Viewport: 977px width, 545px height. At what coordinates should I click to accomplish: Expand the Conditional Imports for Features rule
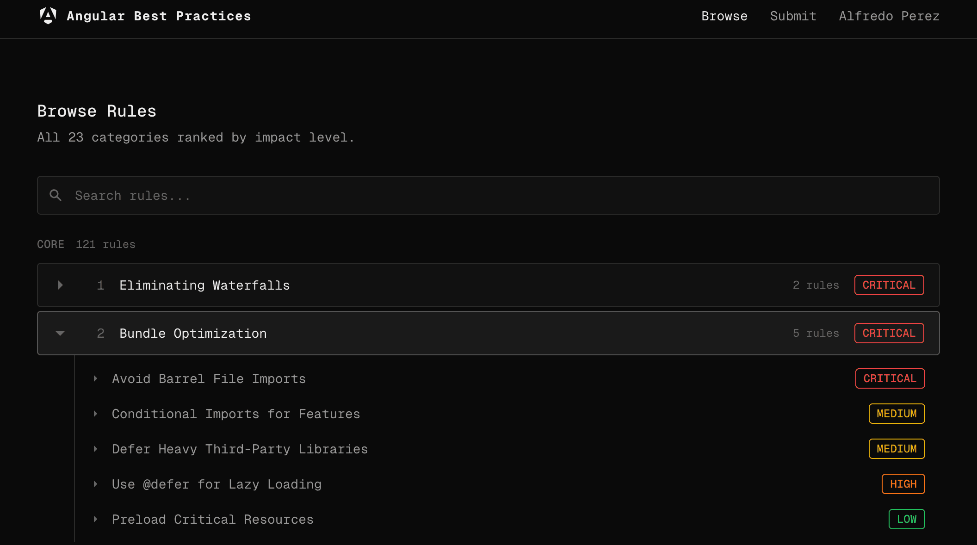point(96,414)
